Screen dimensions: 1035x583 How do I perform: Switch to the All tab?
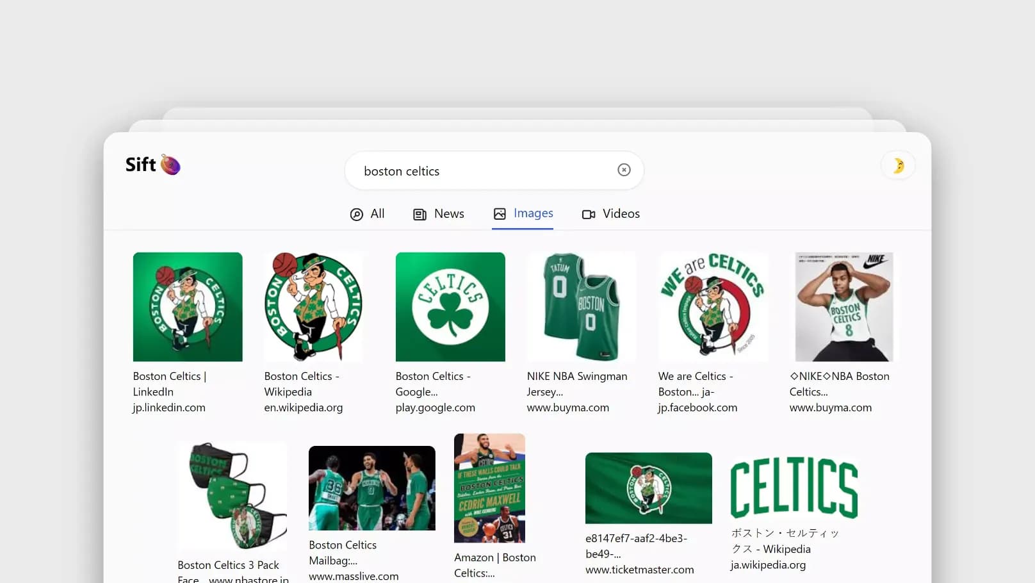pos(367,214)
